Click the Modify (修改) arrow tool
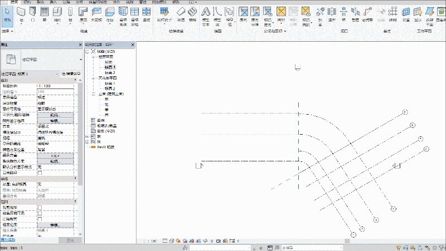Screen dimensions: 446x251 click(7, 15)
